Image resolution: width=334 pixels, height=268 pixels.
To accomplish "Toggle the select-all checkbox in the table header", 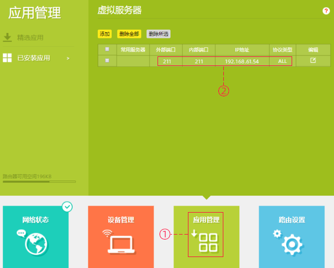I will click(107, 49).
